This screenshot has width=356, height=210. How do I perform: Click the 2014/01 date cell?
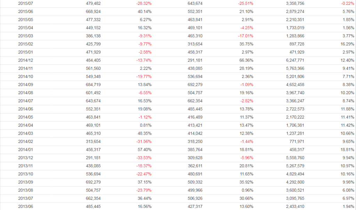(x=25, y=150)
